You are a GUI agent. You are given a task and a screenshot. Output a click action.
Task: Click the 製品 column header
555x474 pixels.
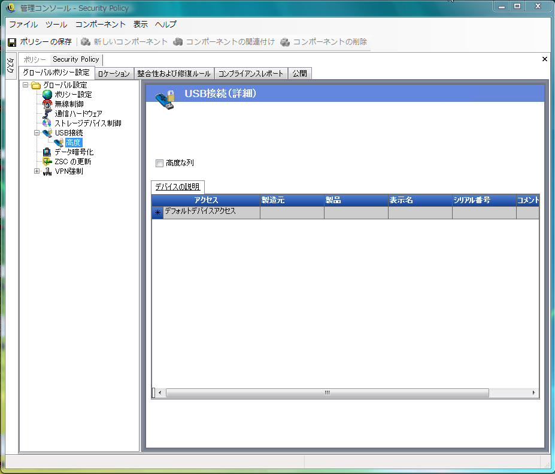356,200
